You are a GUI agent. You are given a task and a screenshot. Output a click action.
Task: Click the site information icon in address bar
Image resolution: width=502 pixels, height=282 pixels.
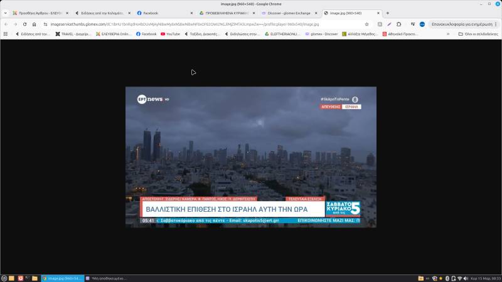click(46, 24)
